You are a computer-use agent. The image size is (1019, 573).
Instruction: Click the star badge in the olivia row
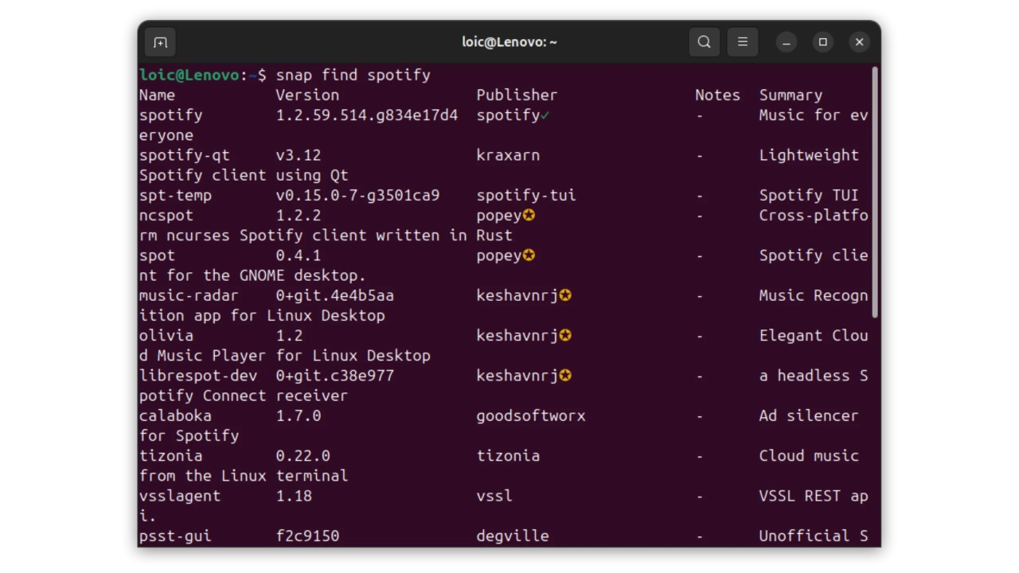565,336
